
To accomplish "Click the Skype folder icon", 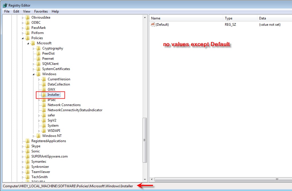I will click(x=28, y=146).
